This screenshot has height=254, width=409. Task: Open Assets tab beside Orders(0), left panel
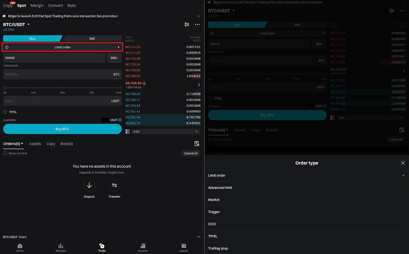[x=35, y=144]
